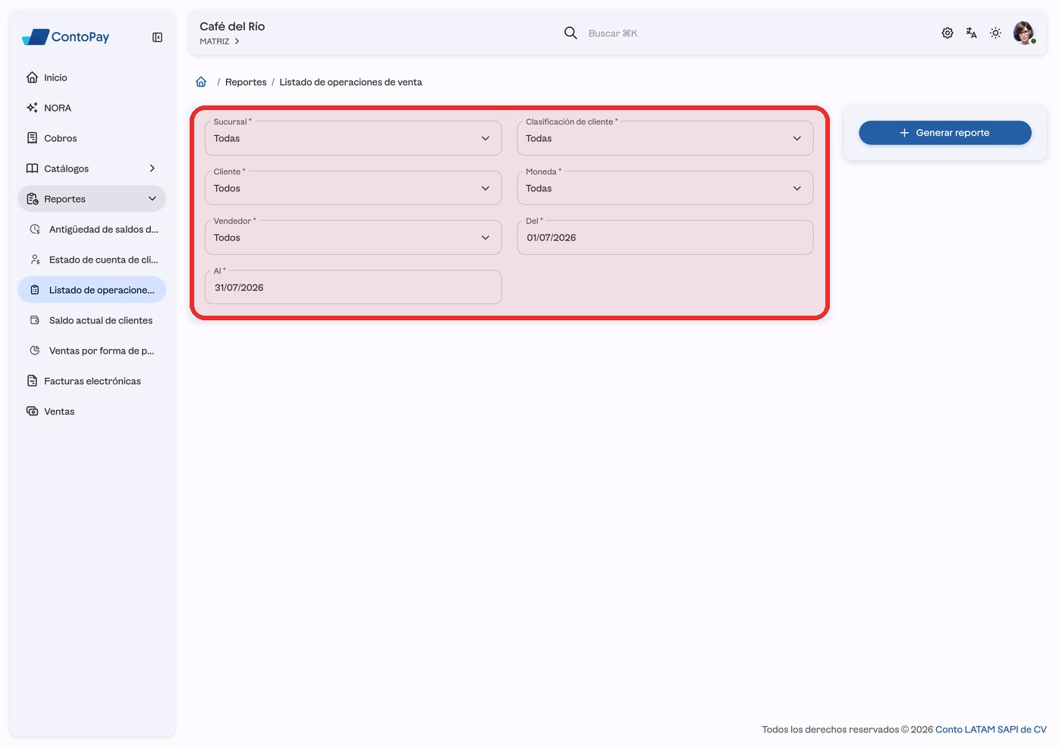The height and width of the screenshot is (746, 1062).
Task: Open Conto LATAM SAPI de CV link
Action: click(991, 729)
